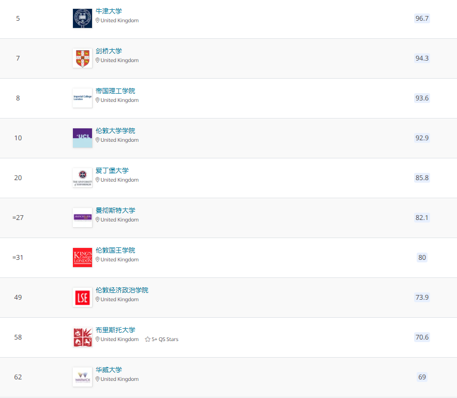Screen dimensions: 457x398
Task: Open the 剑桥大学 crest logo
Action: pos(83,58)
